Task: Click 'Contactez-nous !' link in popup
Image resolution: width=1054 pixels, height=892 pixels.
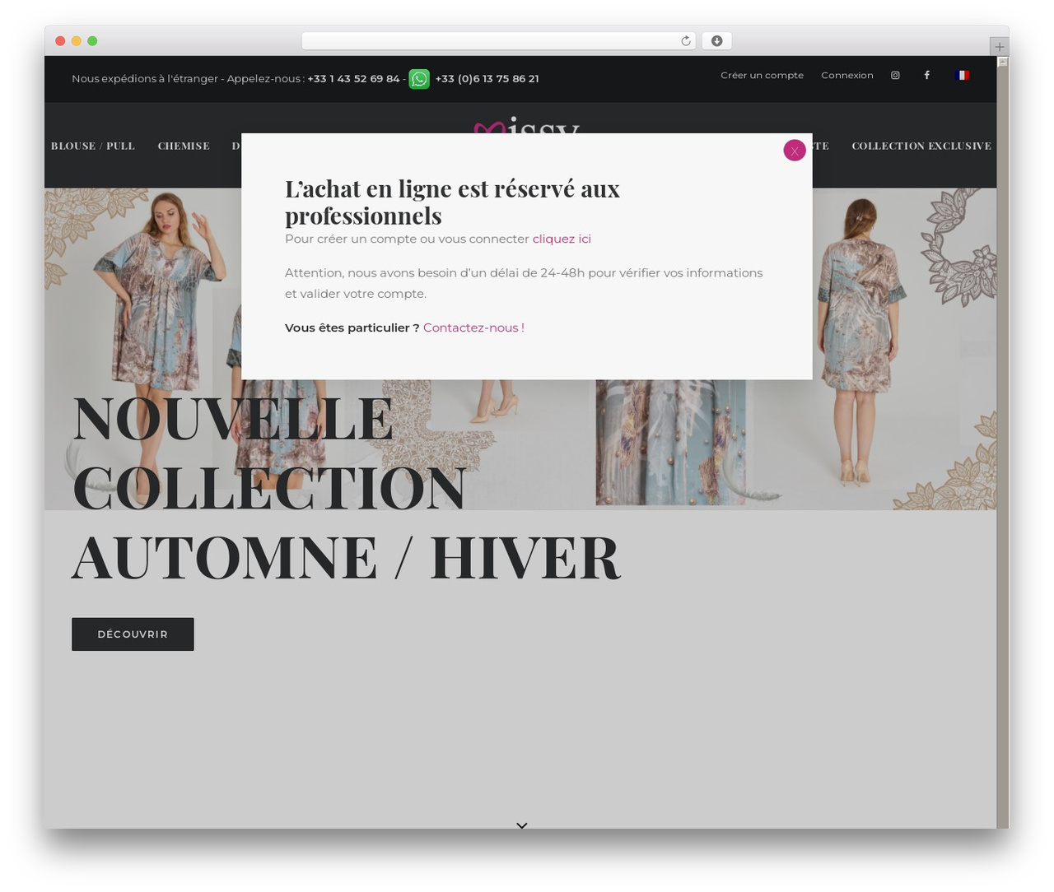Action: (x=473, y=328)
